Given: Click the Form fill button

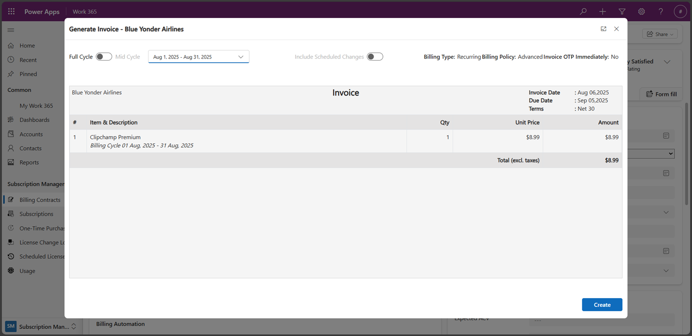Looking at the screenshot, I should (662, 94).
